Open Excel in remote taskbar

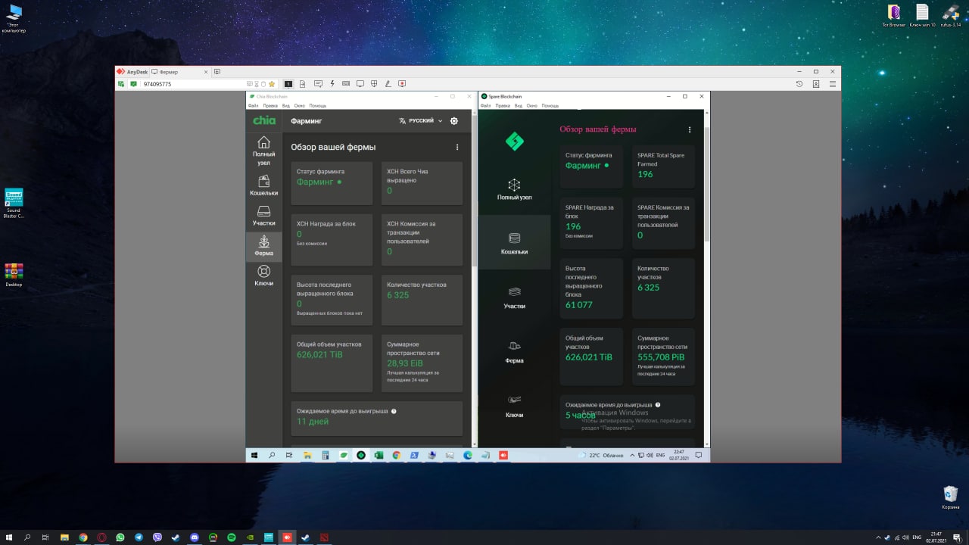379,455
